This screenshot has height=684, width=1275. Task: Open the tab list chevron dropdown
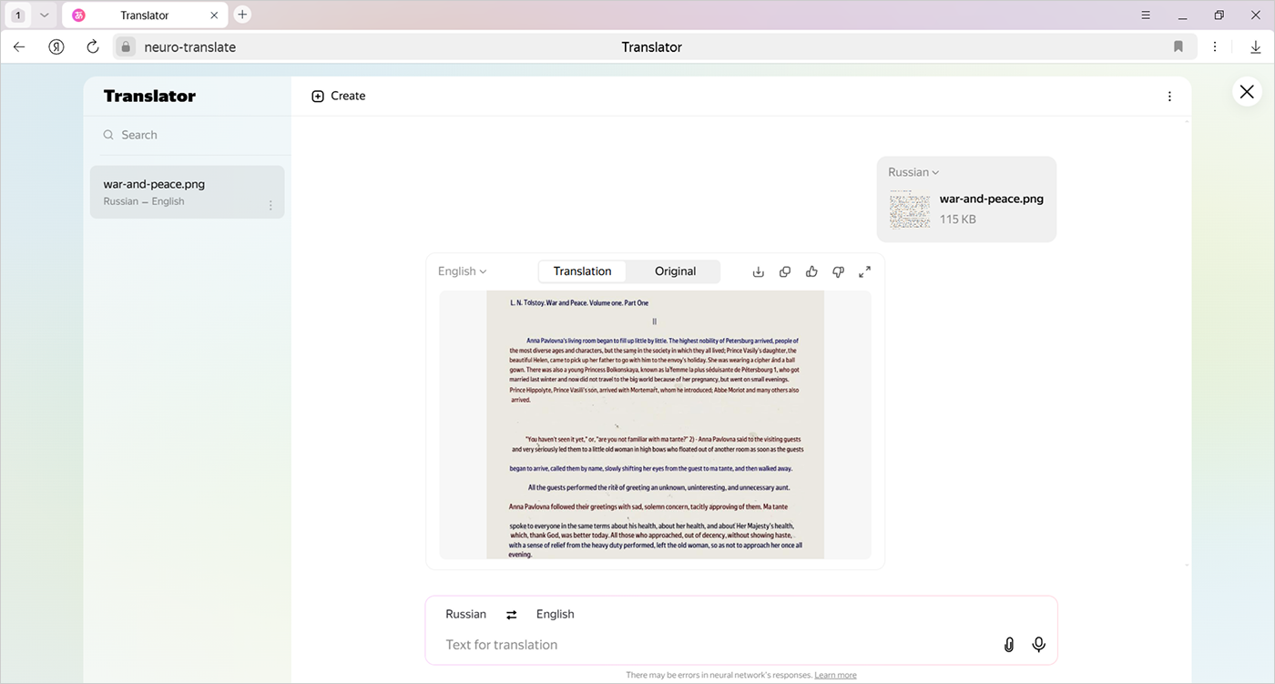point(44,15)
